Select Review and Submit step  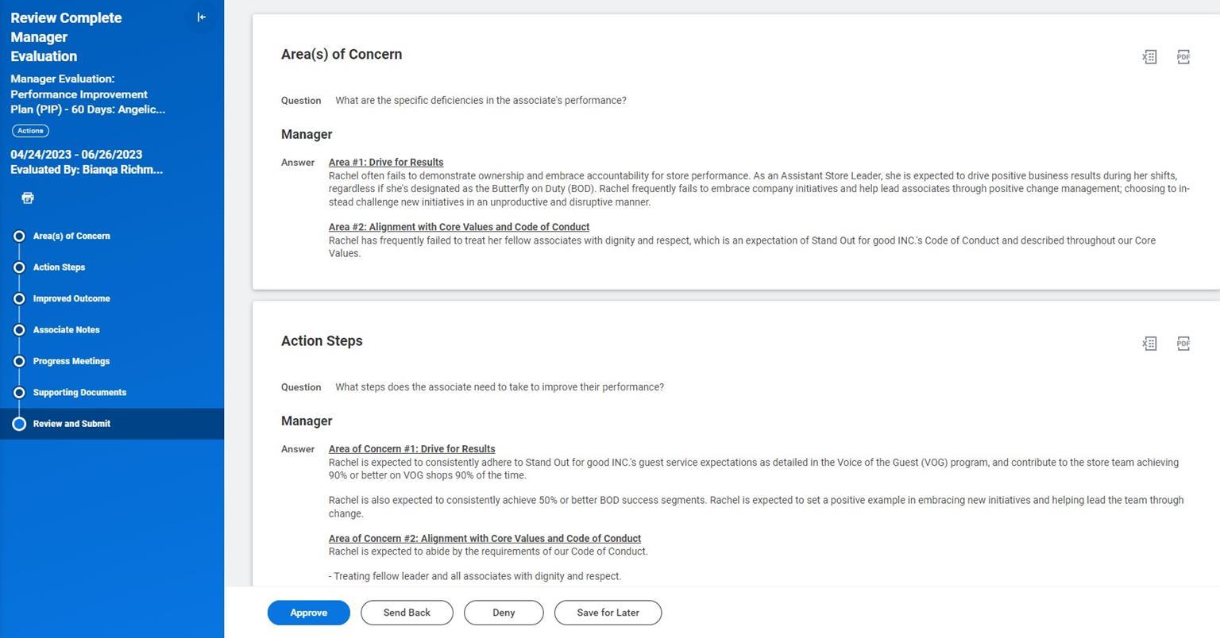71,424
